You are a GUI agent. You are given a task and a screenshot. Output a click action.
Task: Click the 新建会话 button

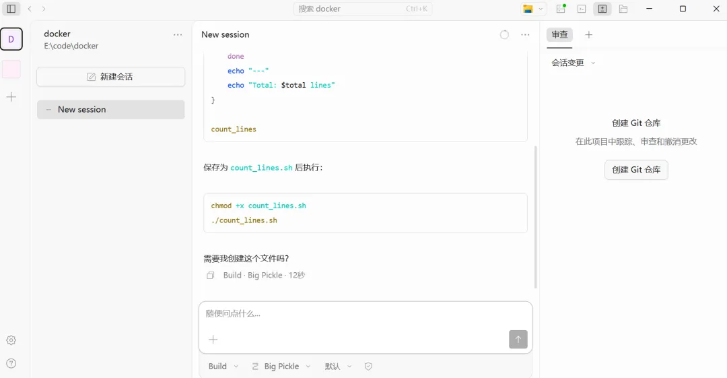click(111, 77)
